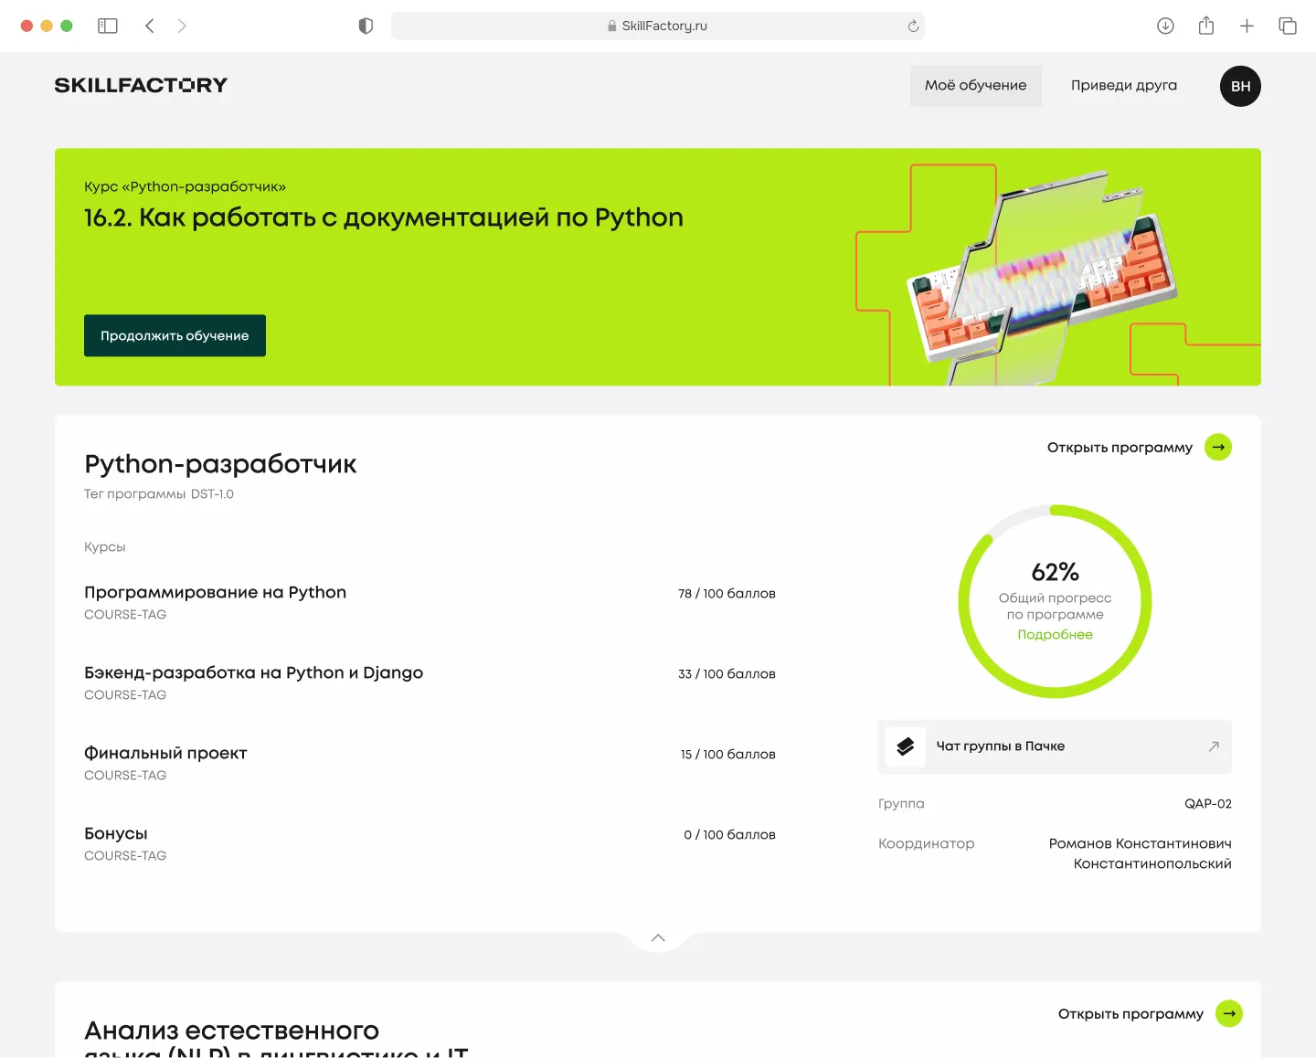
Task: Click green arrow beside Анализ естественного языка program
Action: tap(1229, 1013)
